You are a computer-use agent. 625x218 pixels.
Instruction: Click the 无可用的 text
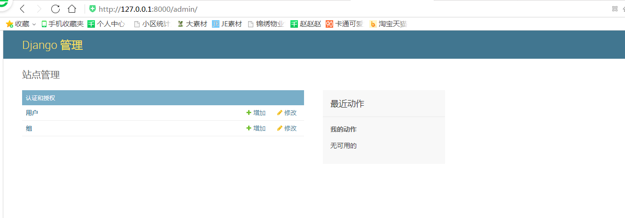tap(344, 146)
